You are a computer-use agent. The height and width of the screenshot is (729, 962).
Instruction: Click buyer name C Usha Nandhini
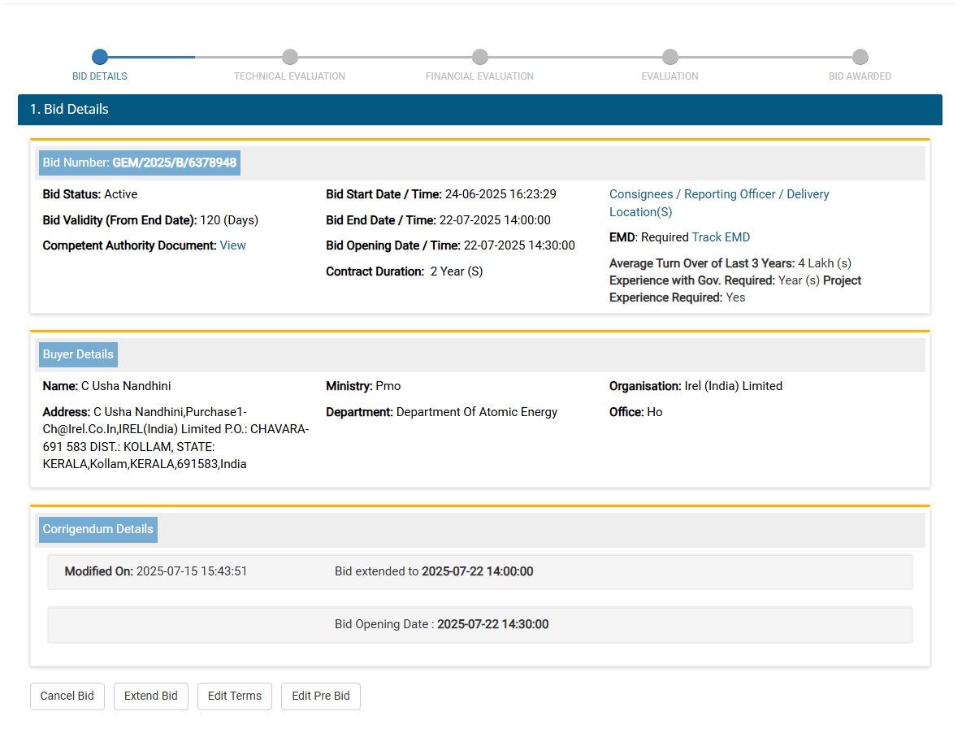point(126,387)
